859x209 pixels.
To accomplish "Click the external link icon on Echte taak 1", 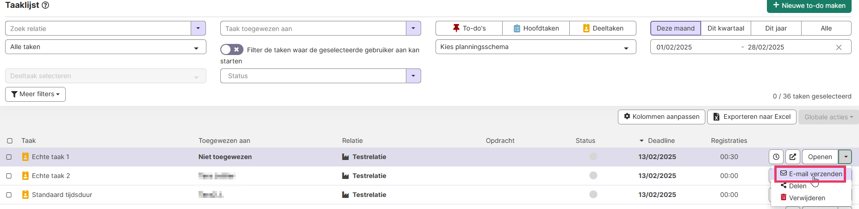I will pos(792,157).
